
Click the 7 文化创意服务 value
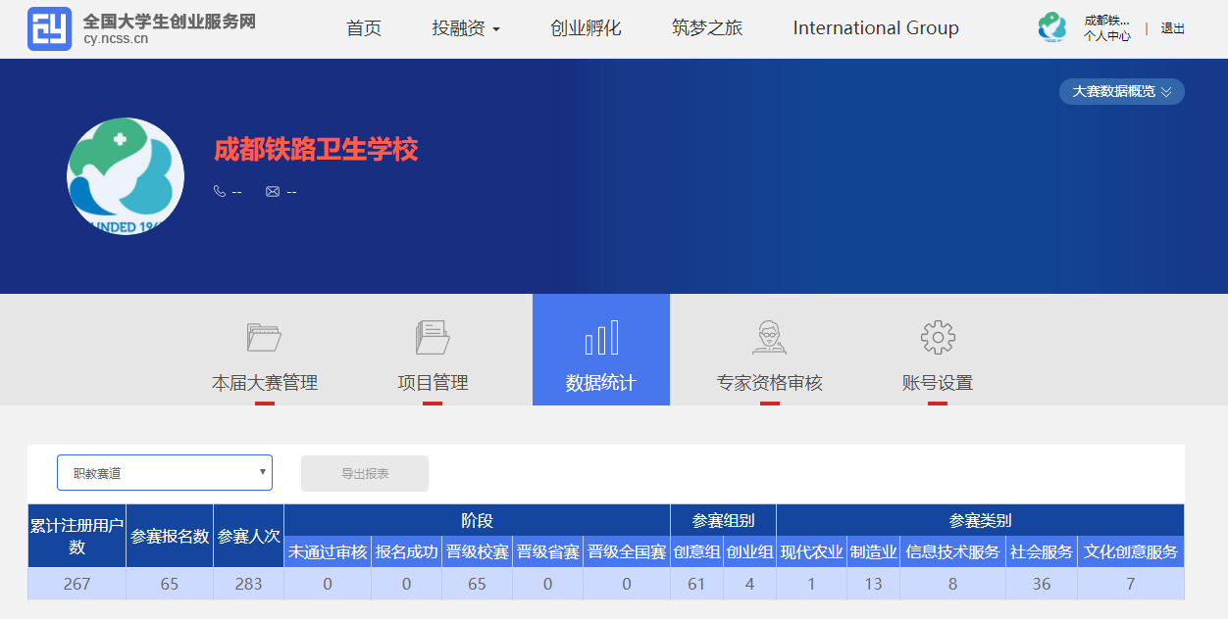point(1131,584)
